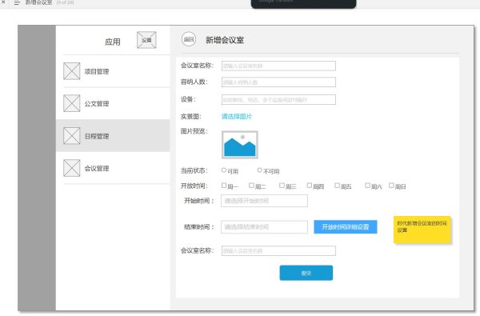Click the 设置 settings icon beside 应用

click(x=146, y=40)
